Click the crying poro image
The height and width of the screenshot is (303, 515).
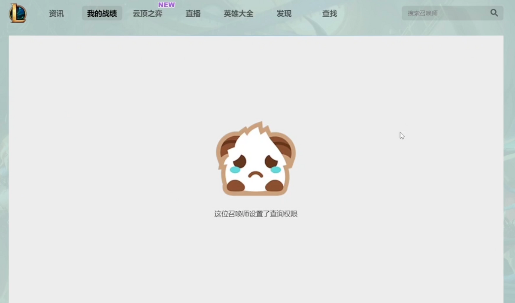[x=256, y=159]
